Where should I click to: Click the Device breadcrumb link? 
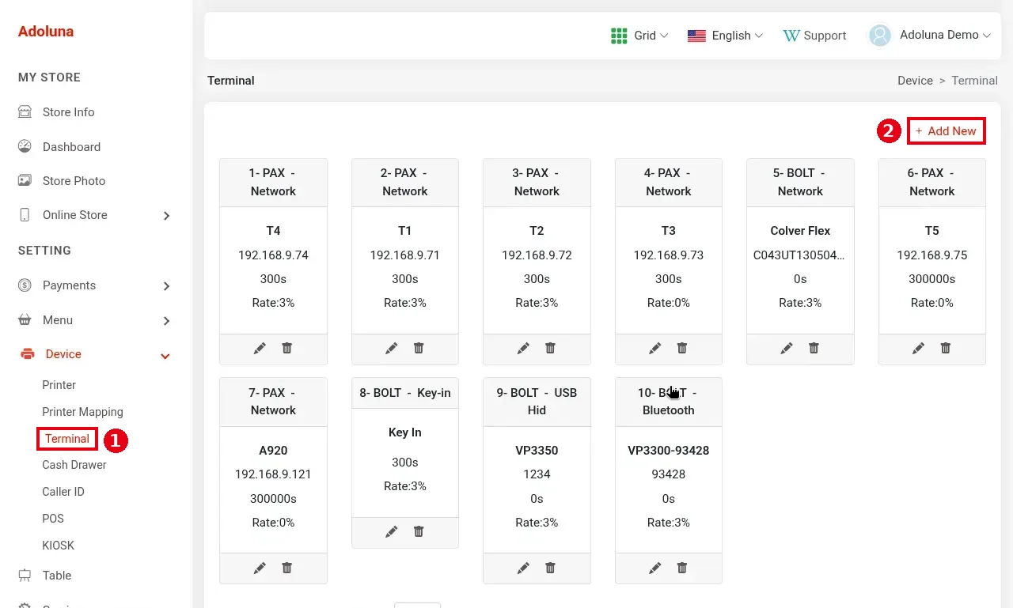pos(915,81)
